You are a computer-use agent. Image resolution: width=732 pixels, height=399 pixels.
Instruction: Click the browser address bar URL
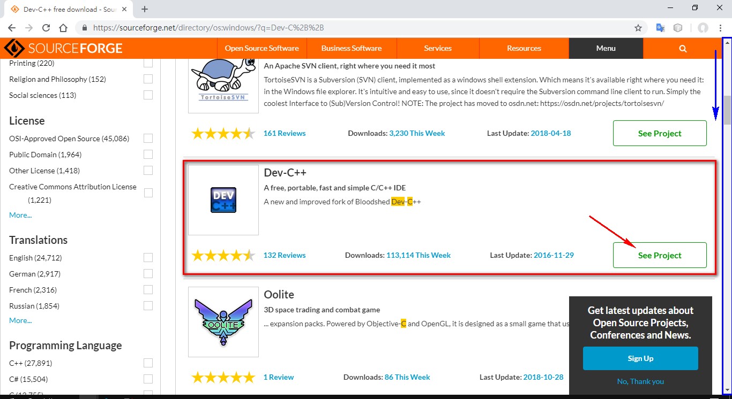click(208, 28)
